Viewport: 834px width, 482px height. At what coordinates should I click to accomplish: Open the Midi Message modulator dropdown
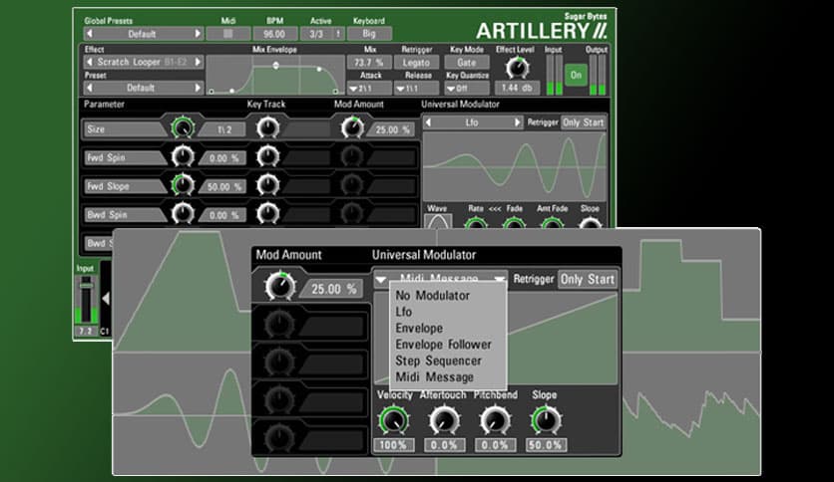[x=440, y=278]
